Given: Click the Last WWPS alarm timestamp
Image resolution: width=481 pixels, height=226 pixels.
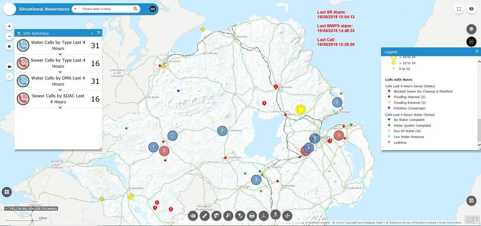Looking at the screenshot, I should point(336,31).
